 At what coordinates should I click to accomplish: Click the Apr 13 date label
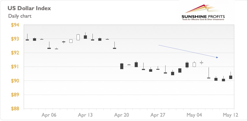(85, 115)
